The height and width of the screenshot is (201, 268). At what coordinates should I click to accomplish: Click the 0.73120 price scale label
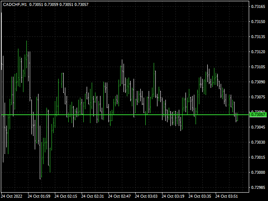click(x=258, y=52)
